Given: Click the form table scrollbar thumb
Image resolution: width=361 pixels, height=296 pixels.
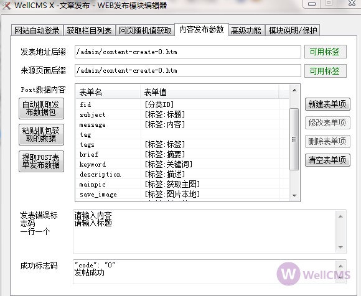Looking at the screenshot, I should point(294,139).
